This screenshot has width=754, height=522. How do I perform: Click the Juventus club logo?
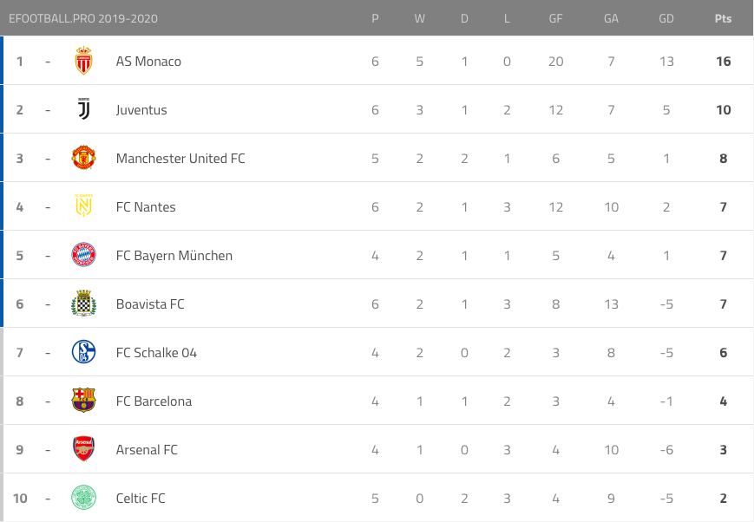click(x=83, y=109)
